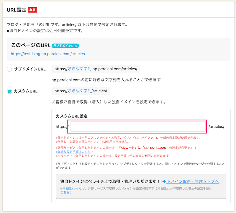The height and width of the screenshot is (213, 236).
Task: Click 好きな文字列 in the subdomain URL example
Action: point(79,69)
